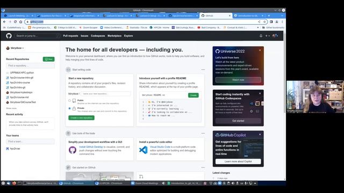Open Marketplace from the top nav
Viewport: 344px width, 193px height.
[x=114, y=36]
